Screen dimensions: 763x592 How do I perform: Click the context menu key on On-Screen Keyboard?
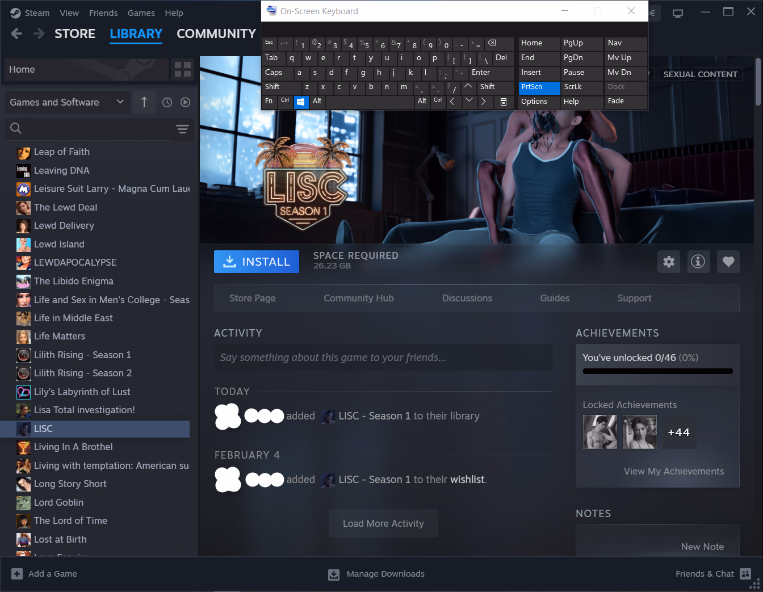[x=504, y=102]
